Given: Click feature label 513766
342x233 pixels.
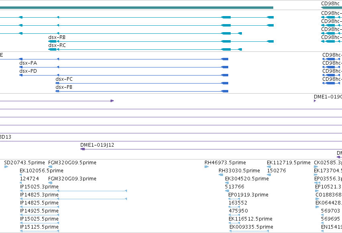Looking at the screenshot, I should (x=234, y=187).
